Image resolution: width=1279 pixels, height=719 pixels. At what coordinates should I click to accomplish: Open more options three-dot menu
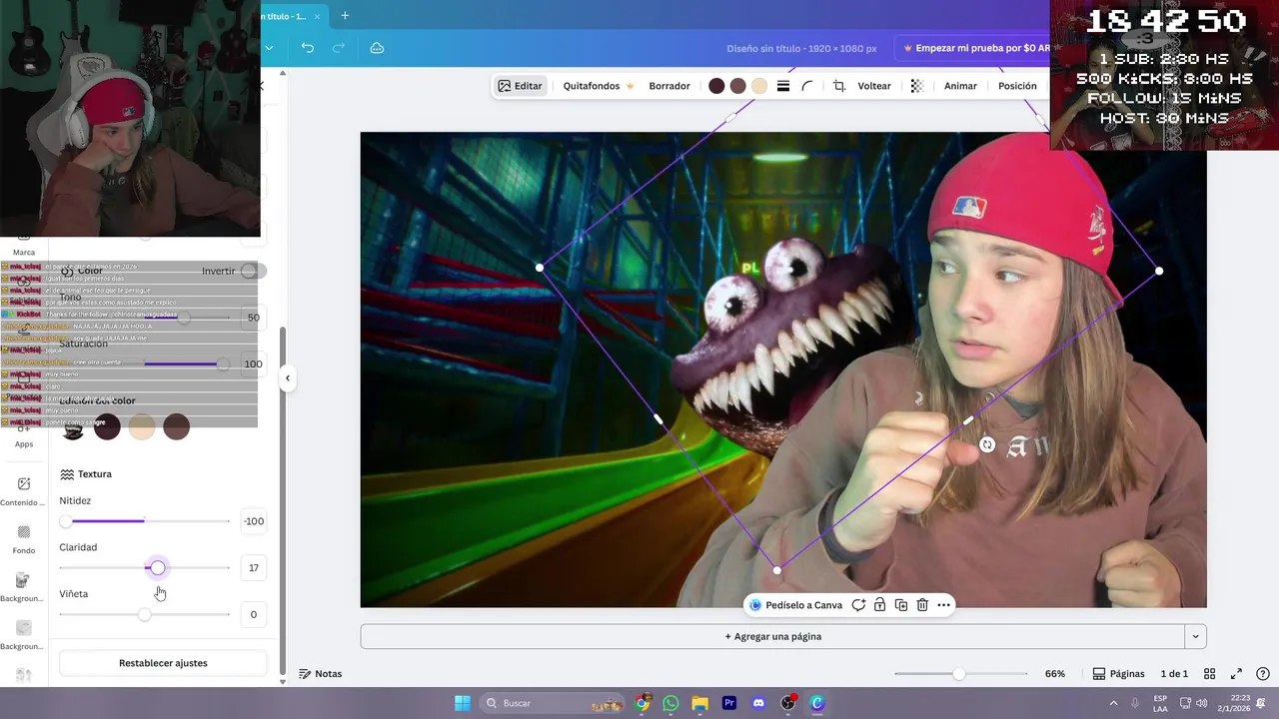point(943,605)
